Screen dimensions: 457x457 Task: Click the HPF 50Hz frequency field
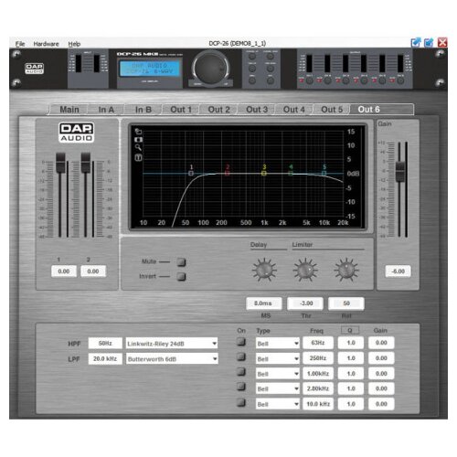[105, 343]
